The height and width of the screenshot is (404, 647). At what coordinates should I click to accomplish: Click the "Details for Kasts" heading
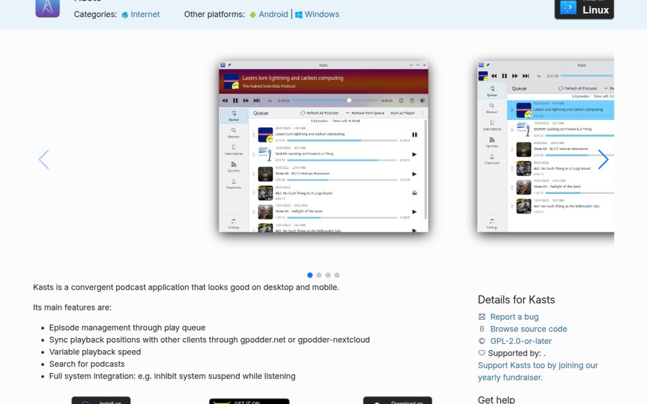click(x=516, y=300)
